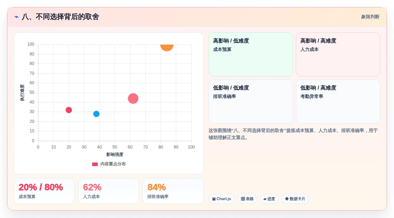Select the 低影响 / 高难度 quadrant card
394x218 pixels.
(338, 101)
